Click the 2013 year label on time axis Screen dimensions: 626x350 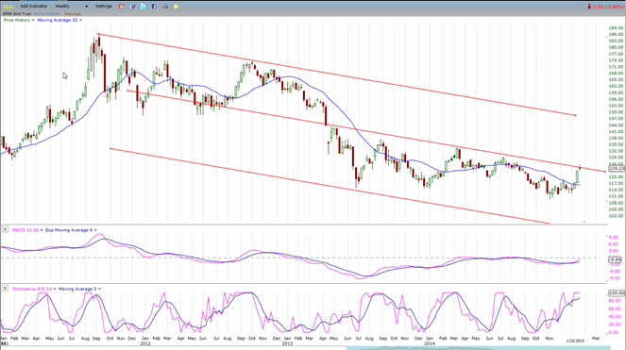[x=287, y=343]
